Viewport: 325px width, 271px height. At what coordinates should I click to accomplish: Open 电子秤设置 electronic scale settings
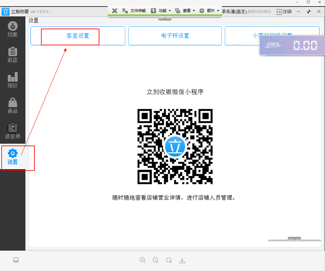[x=175, y=36]
